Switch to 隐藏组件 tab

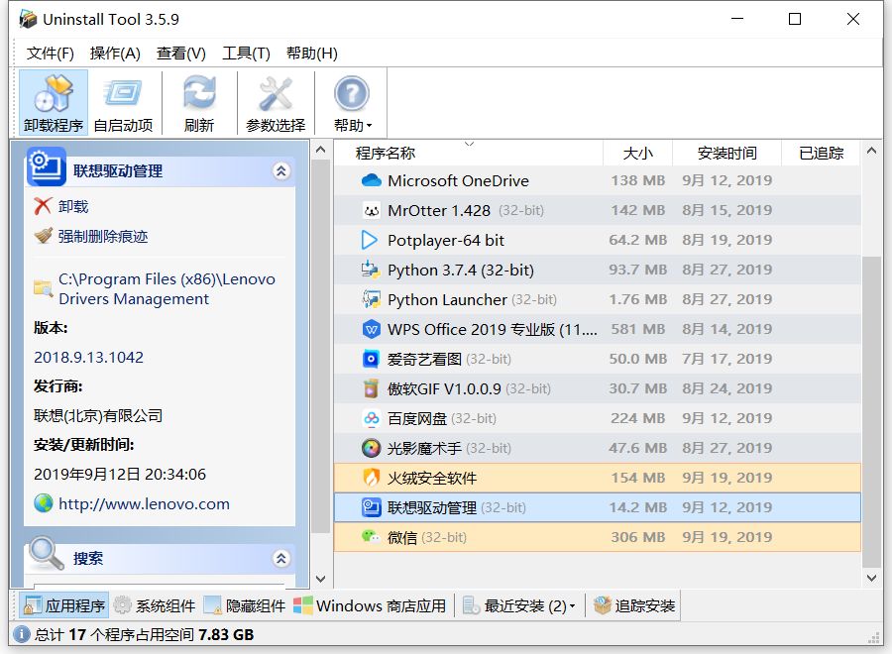click(x=245, y=605)
